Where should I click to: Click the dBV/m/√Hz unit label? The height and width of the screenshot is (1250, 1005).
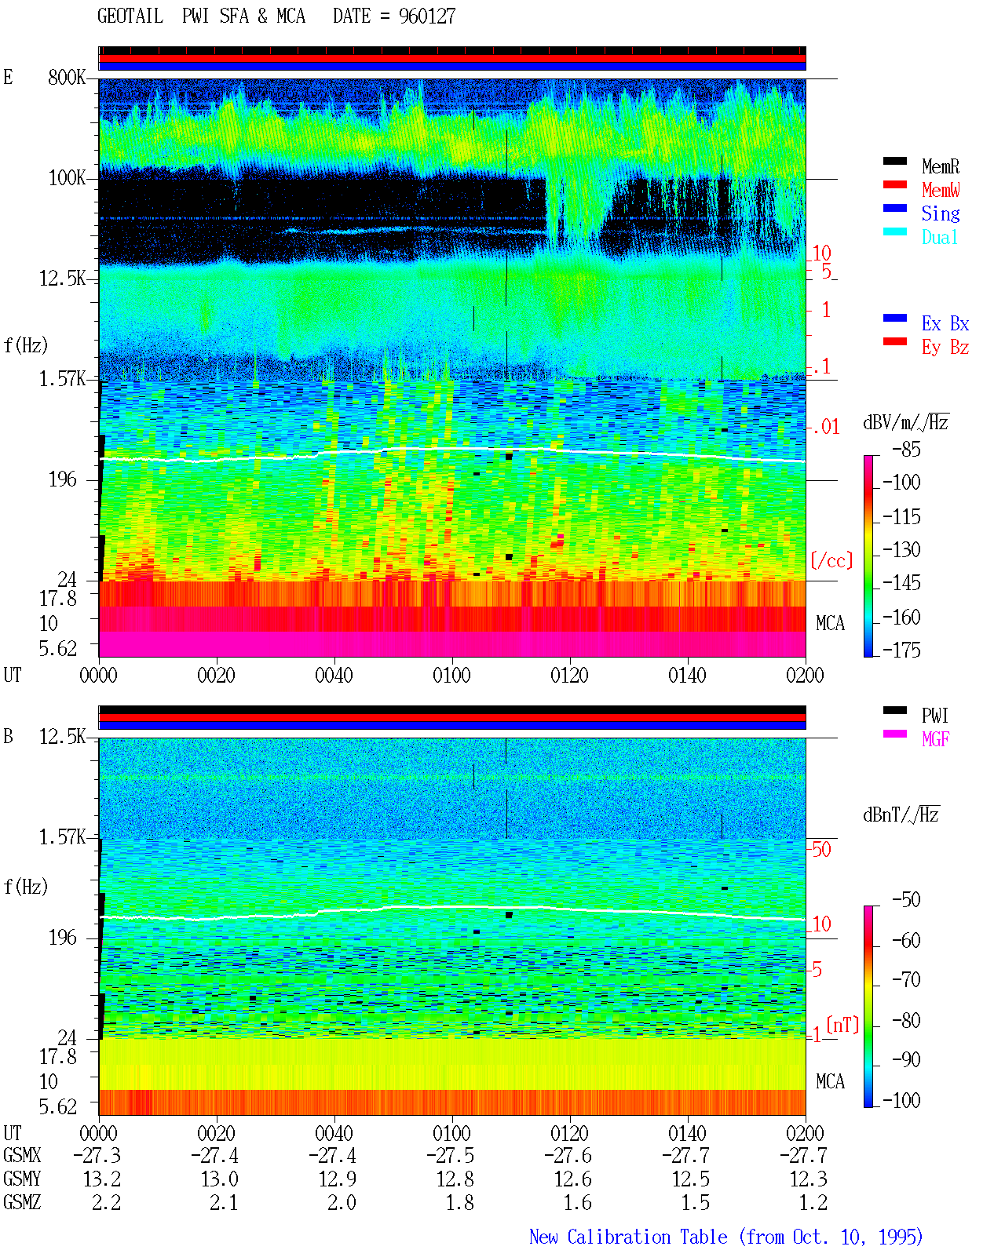pyautogui.click(x=906, y=422)
